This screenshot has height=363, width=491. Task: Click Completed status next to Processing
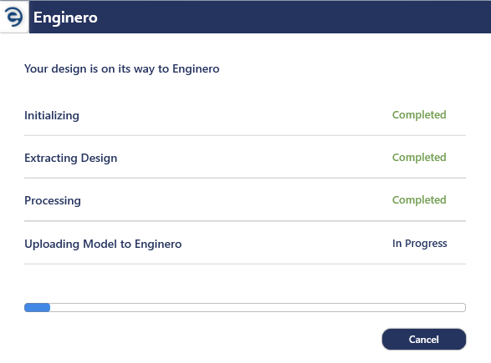(419, 200)
